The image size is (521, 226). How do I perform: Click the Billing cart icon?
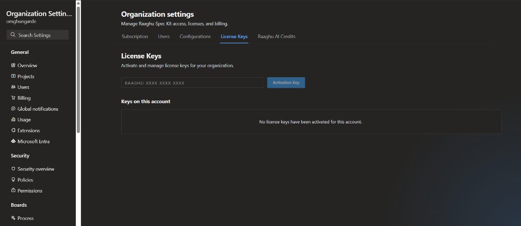click(13, 98)
